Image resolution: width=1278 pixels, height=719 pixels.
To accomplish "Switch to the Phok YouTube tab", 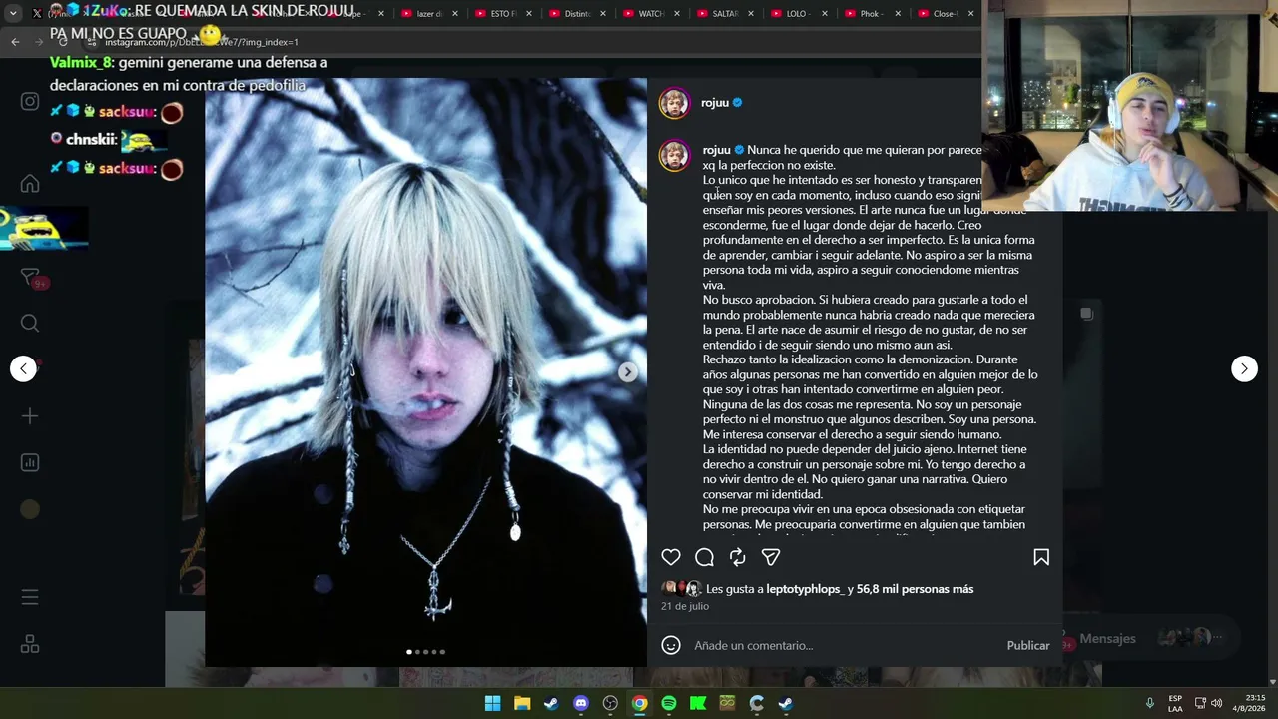I will point(872,14).
